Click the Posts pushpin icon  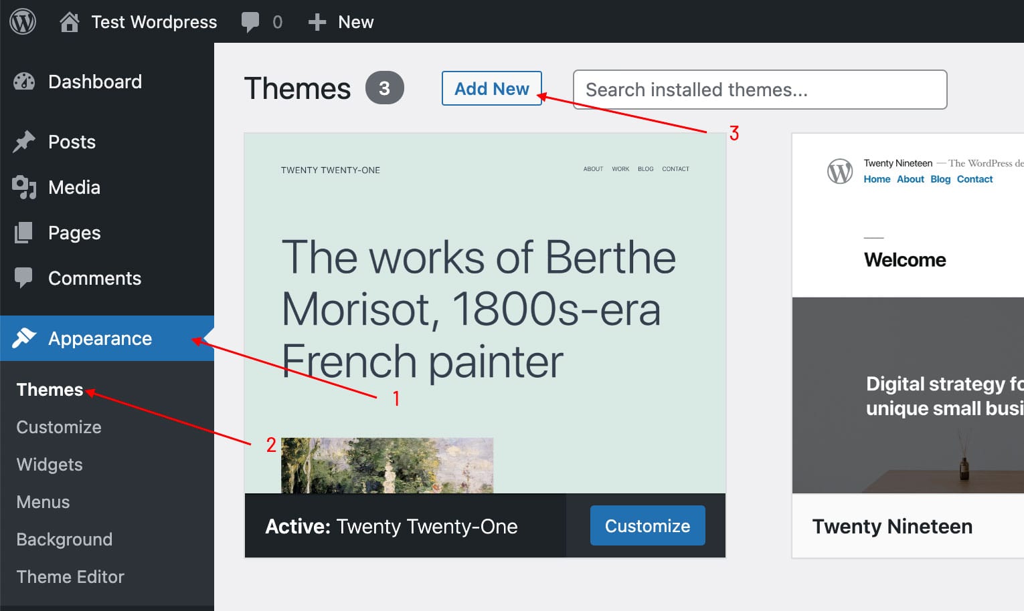point(24,142)
